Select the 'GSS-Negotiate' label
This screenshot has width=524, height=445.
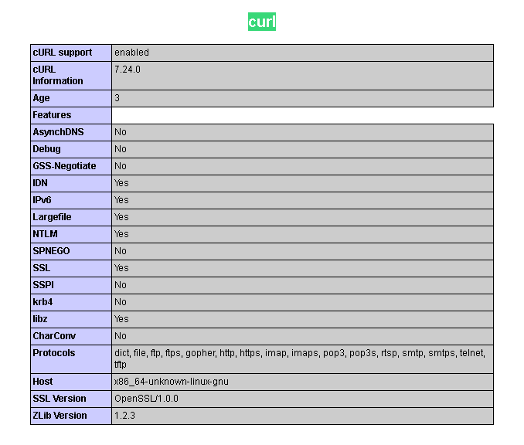[64, 166]
